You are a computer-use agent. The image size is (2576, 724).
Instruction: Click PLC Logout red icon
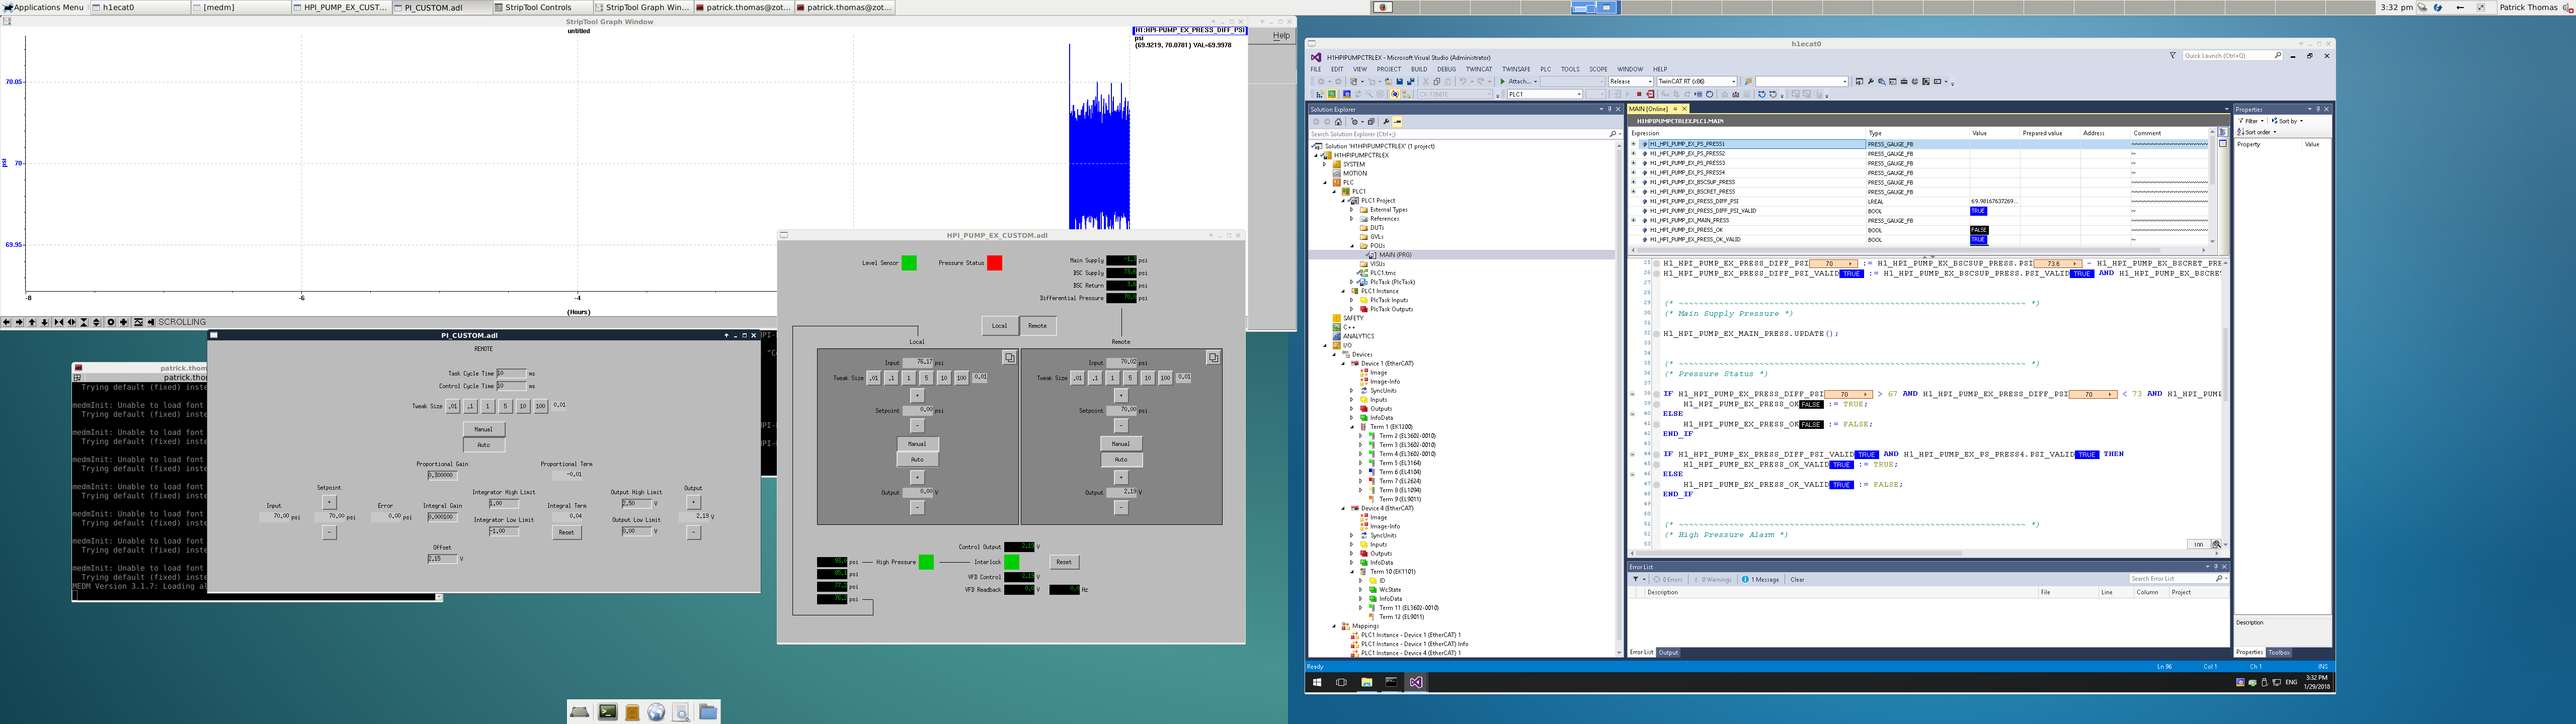click(1650, 94)
